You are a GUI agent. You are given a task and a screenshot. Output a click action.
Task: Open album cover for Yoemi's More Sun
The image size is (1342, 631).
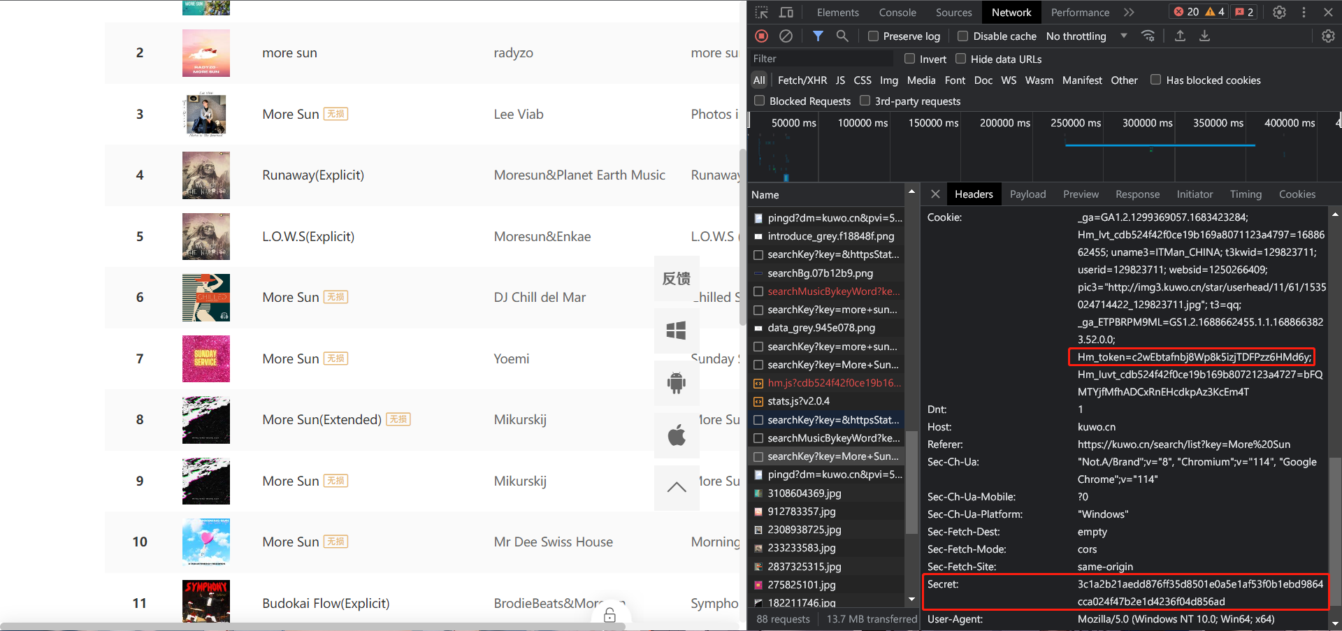[x=206, y=358]
